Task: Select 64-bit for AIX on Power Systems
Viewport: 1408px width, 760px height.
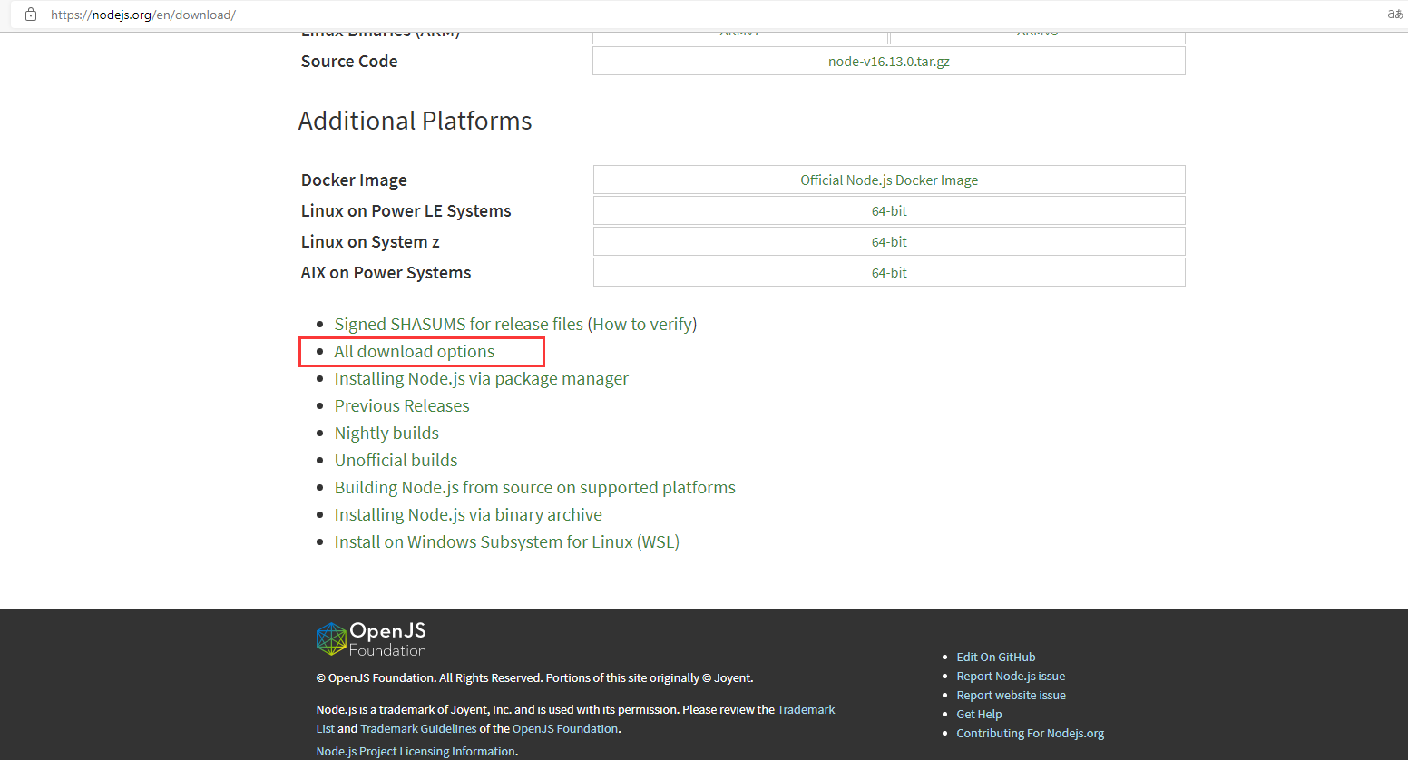Action: coord(889,273)
